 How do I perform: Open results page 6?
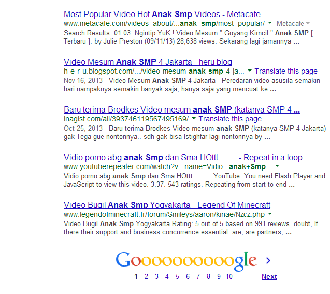click(x=188, y=276)
